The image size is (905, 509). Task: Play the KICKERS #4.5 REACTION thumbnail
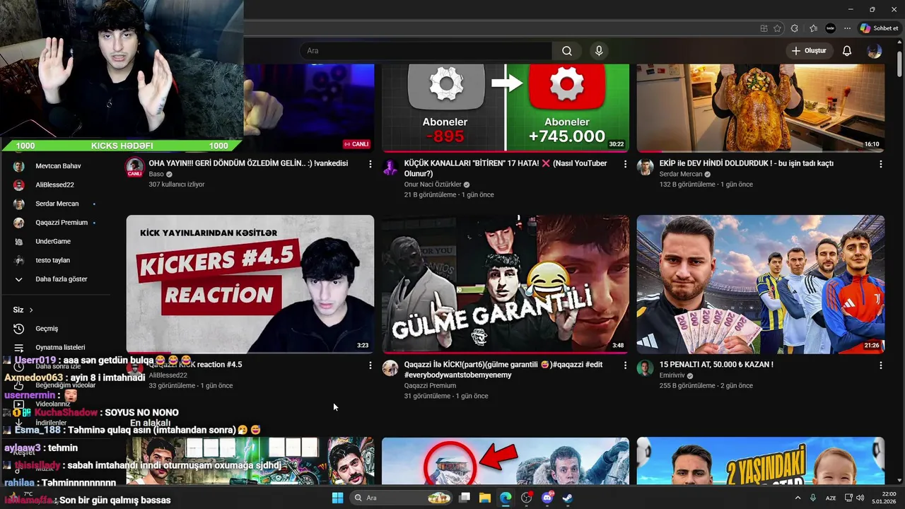click(250, 284)
